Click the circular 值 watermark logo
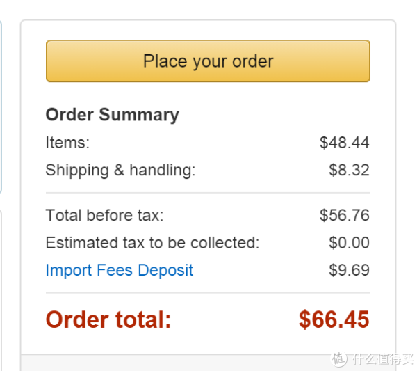Image resolution: width=417 pixels, height=371 pixels. [x=339, y=358]
